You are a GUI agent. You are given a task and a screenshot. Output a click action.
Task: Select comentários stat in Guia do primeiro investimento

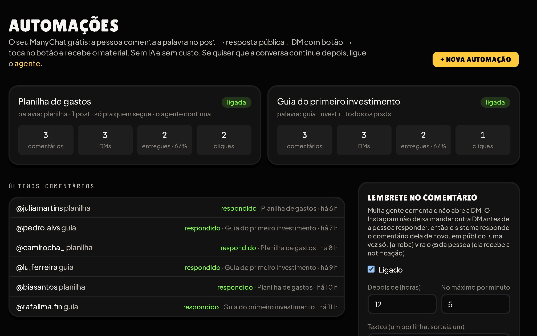click(x=305, y=140)
